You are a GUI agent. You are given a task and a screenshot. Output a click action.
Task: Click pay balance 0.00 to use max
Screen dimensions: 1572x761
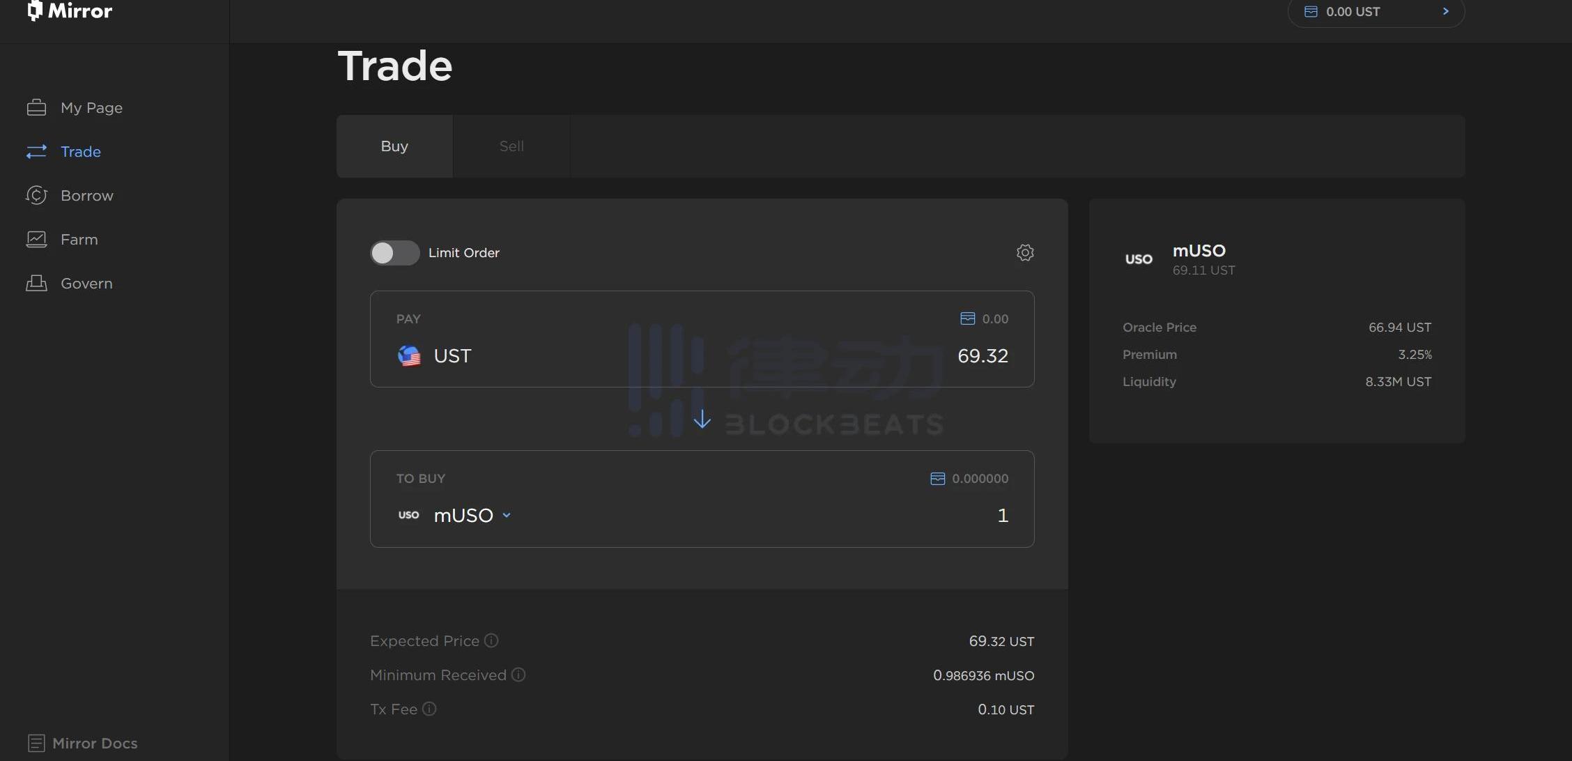click(995, 318)
